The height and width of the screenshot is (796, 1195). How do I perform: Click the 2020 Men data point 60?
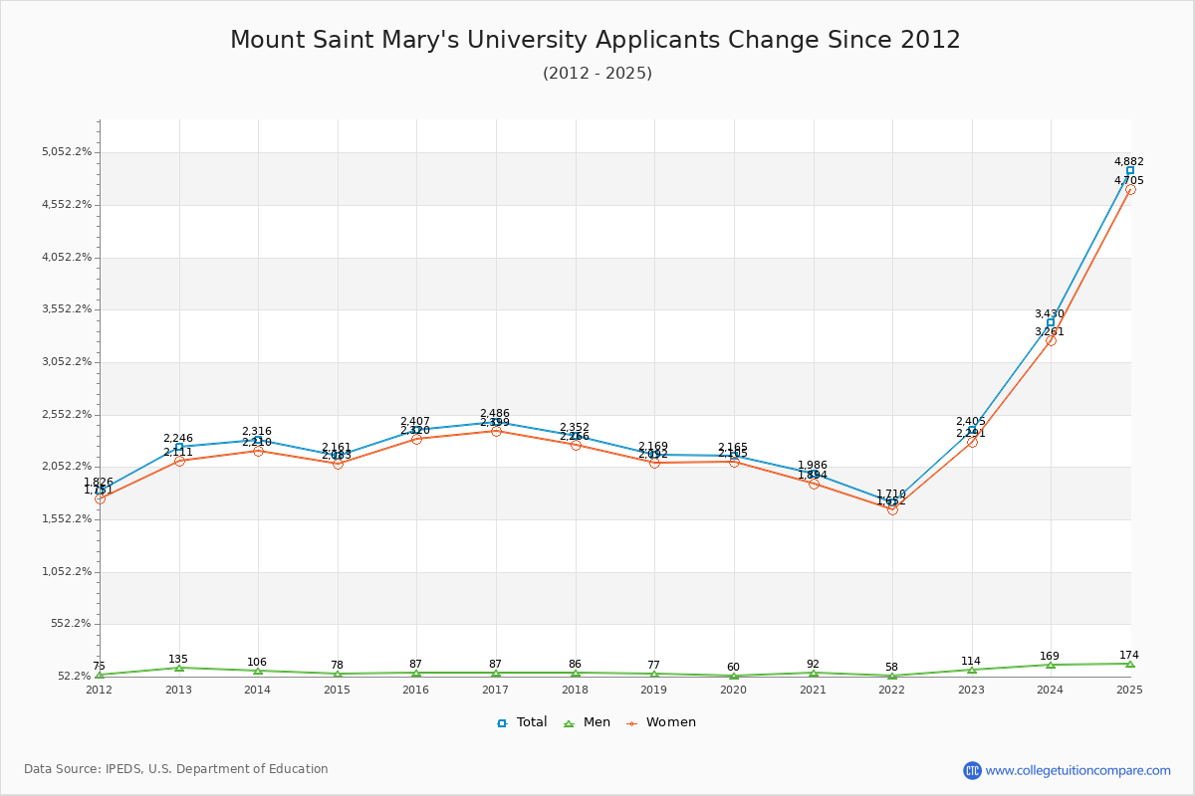click(734, 676)
